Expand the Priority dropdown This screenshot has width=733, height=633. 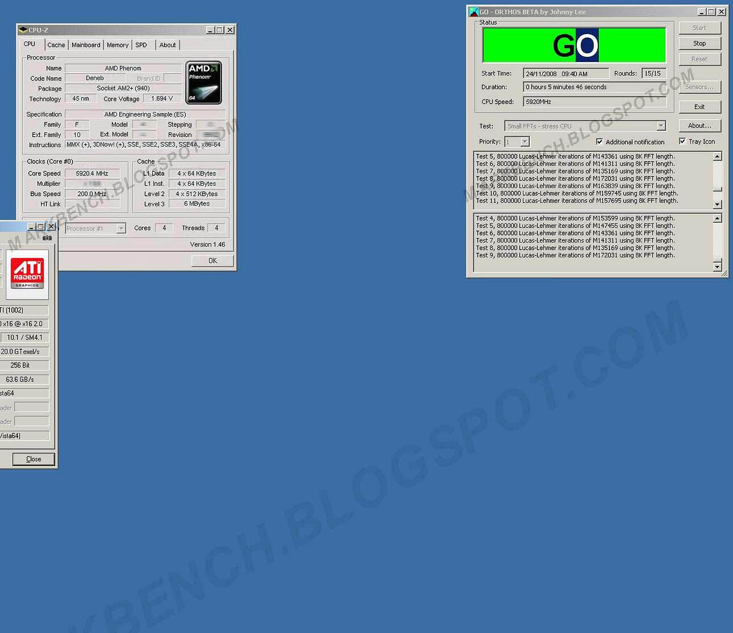click(x=525, y=142)
